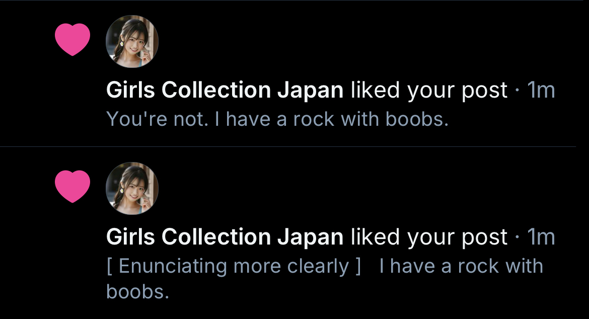Click "liked your post" text in first notification
The height and width of the screenshot is (319, 589).
pos(429,91)
